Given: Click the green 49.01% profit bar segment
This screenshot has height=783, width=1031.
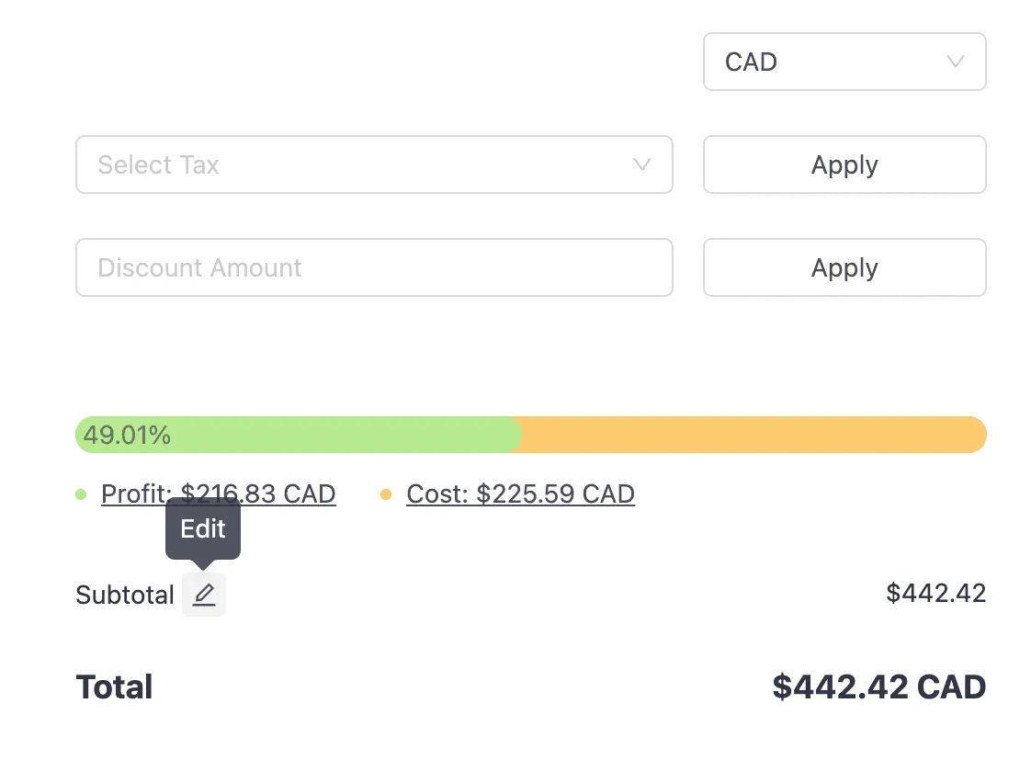Looking at the screenshot, I should tap(294, 434).
